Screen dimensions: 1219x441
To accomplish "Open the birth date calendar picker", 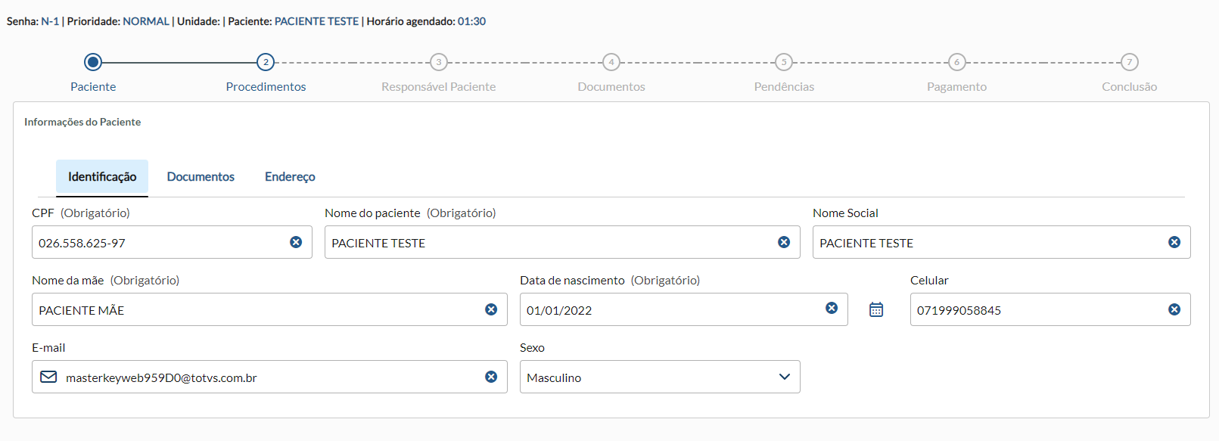I will pos(876,309).
